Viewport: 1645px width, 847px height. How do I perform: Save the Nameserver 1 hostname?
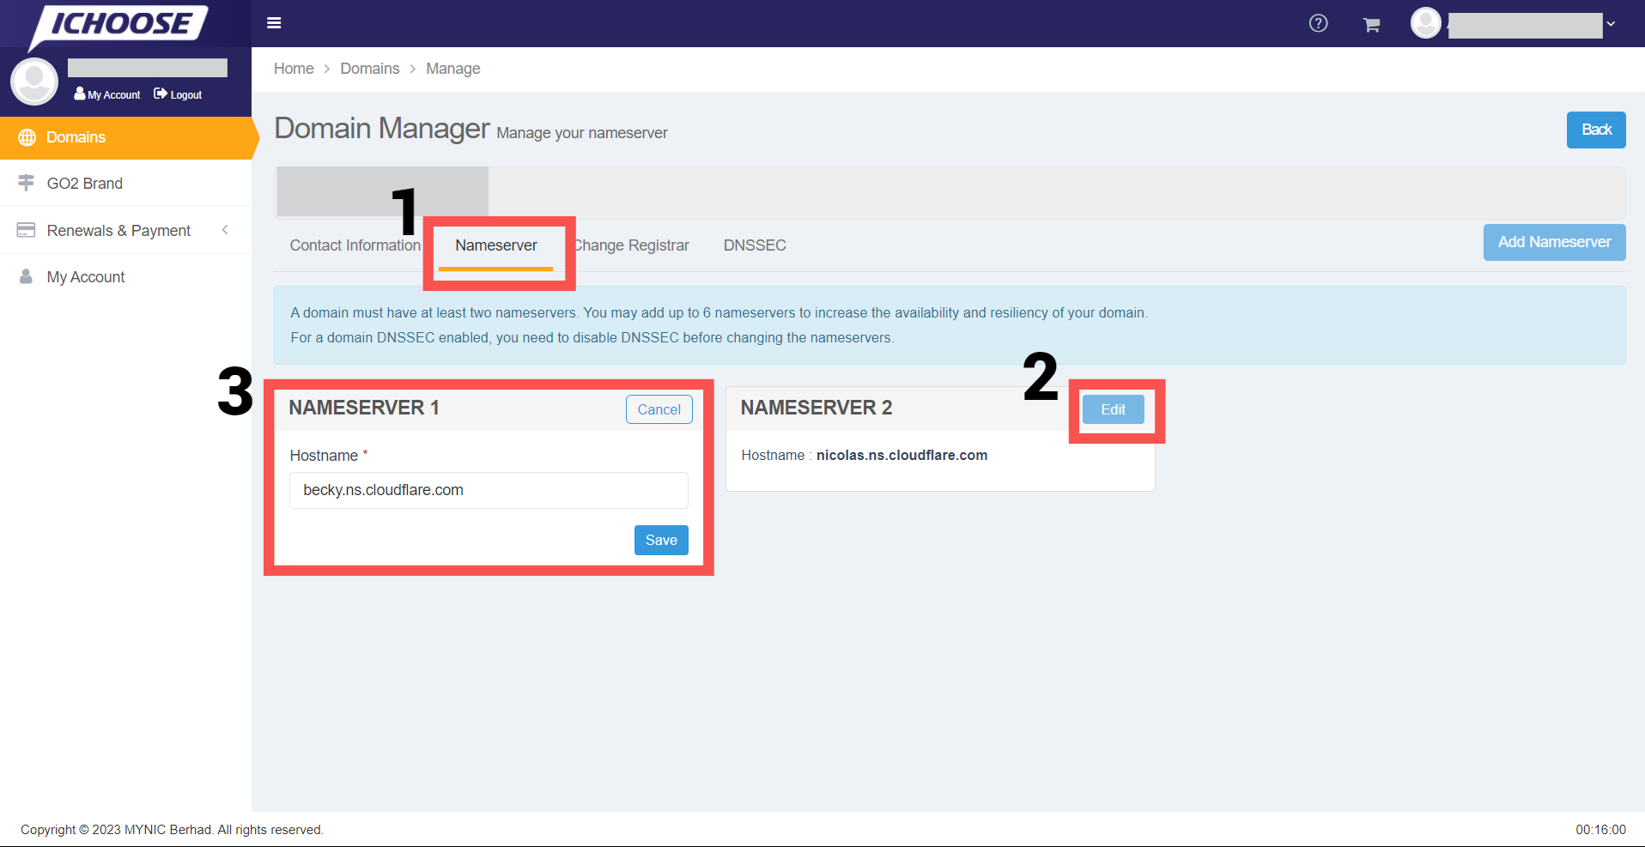coord(661,540)
